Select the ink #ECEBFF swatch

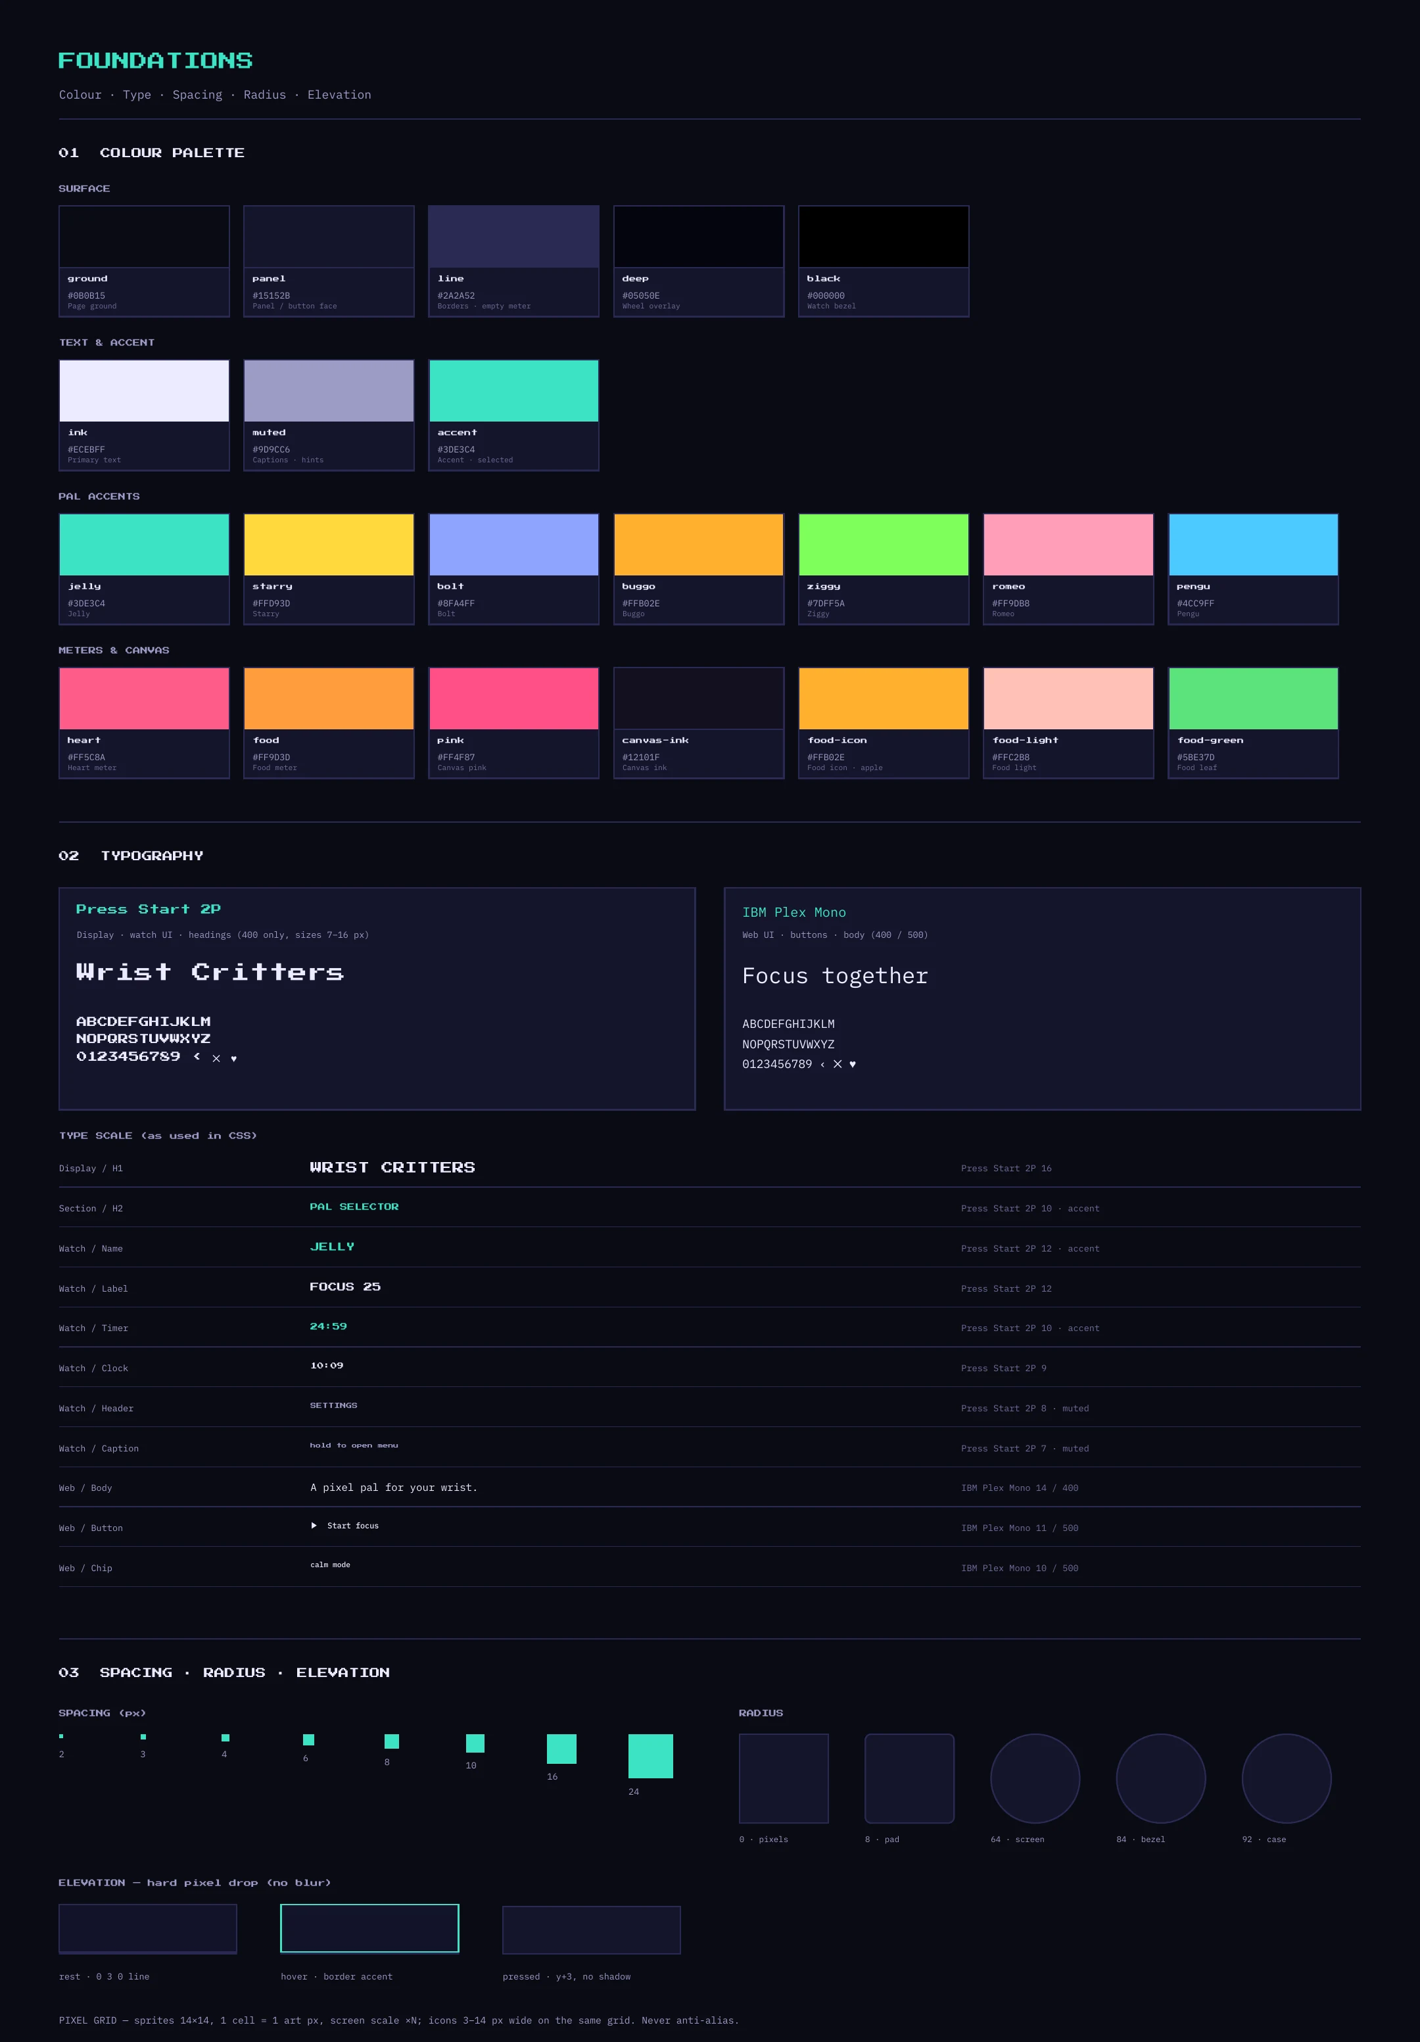tap(144, 416)
